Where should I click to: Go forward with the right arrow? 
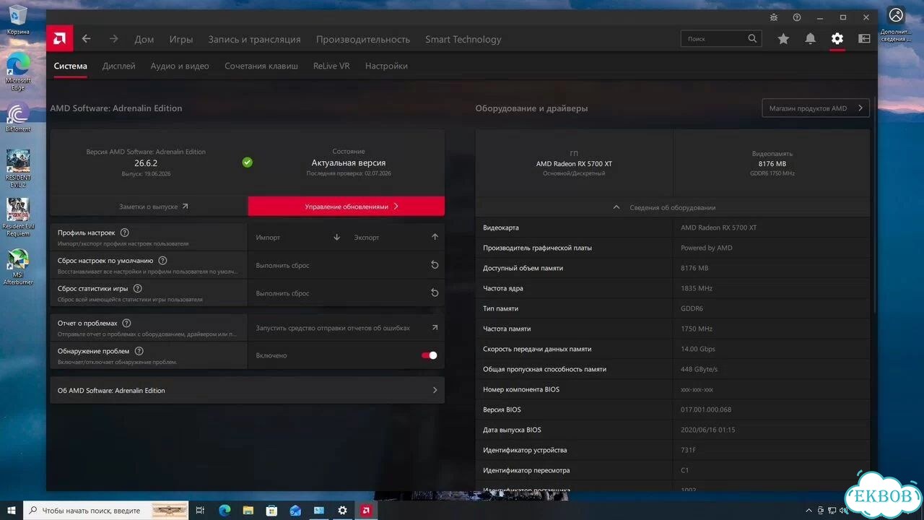click(113, 39)
